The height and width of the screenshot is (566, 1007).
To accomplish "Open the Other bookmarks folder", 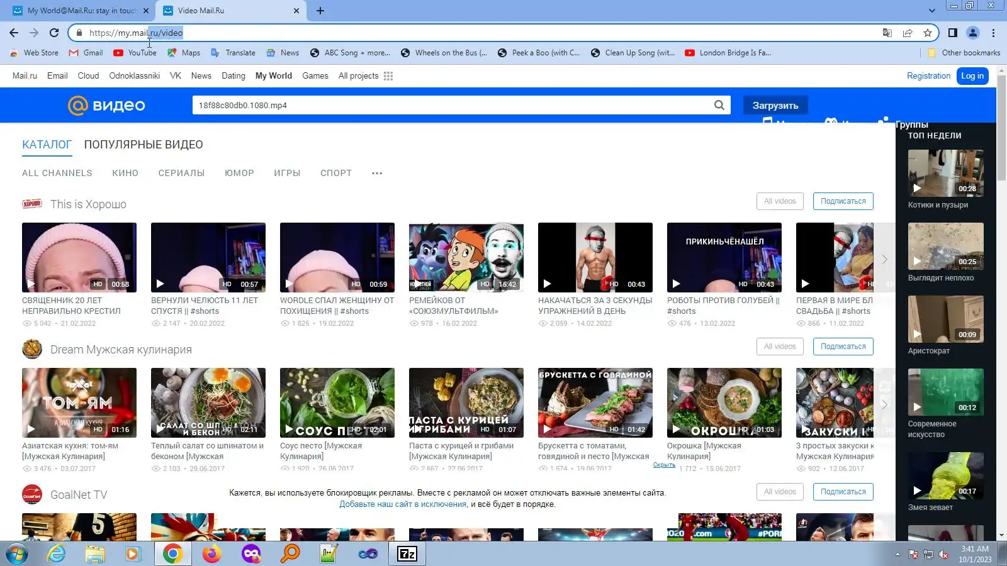I will (x=964, y=53).
